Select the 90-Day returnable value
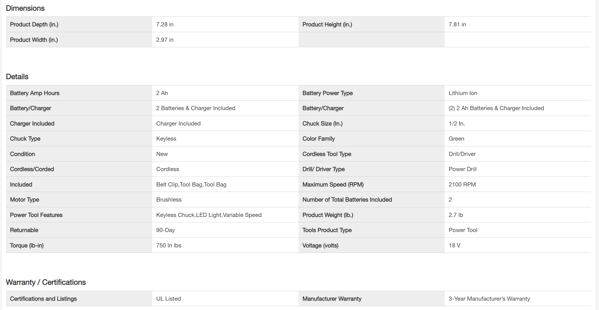The height and width of the screenshot is (310, 599). point(166,230)
